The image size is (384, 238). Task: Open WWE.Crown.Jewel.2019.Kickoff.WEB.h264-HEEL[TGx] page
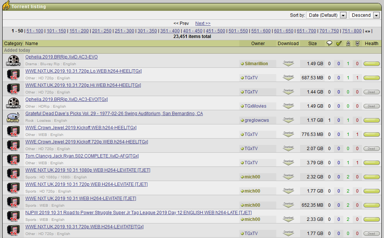[81, 128]
